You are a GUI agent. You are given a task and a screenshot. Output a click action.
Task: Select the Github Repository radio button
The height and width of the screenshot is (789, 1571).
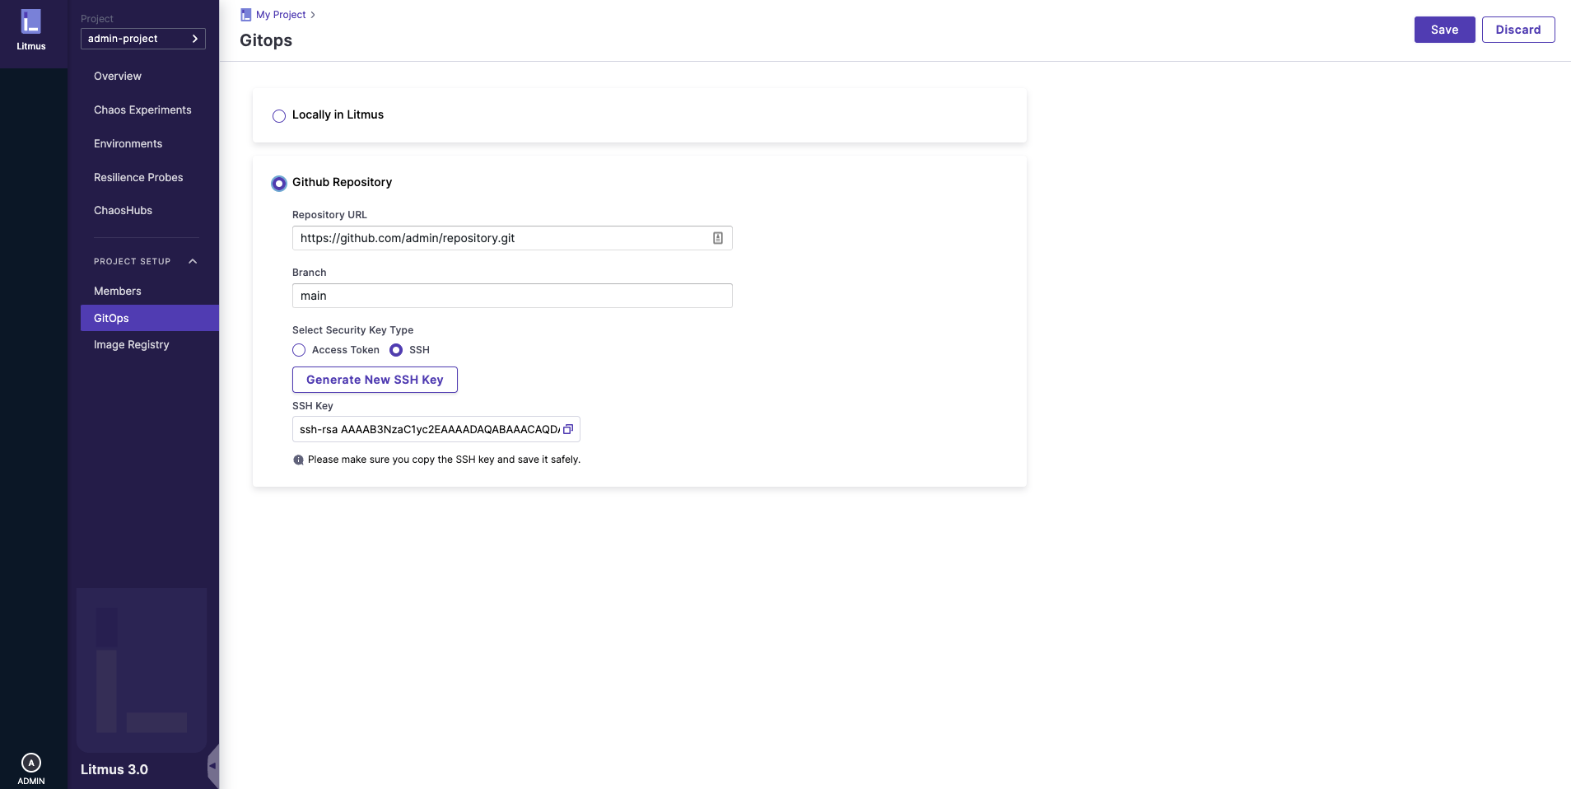tap(279, 184)
